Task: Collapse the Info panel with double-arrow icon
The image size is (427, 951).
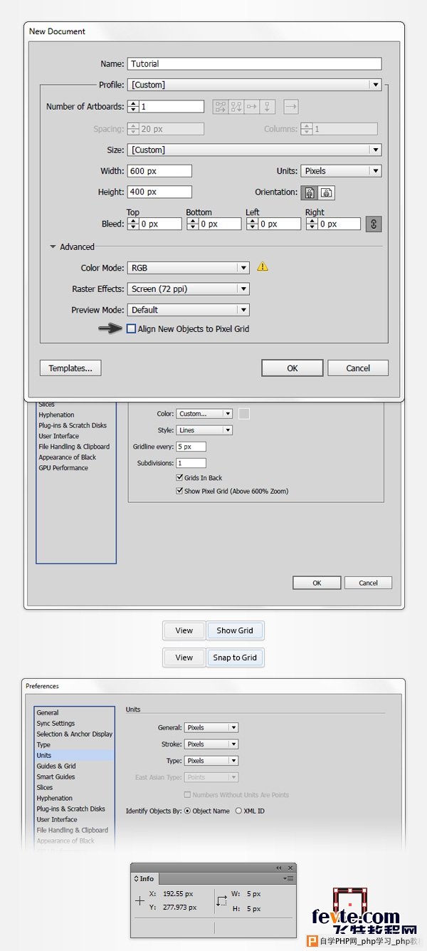Action: pyautogui.click(x=279, y=868)
